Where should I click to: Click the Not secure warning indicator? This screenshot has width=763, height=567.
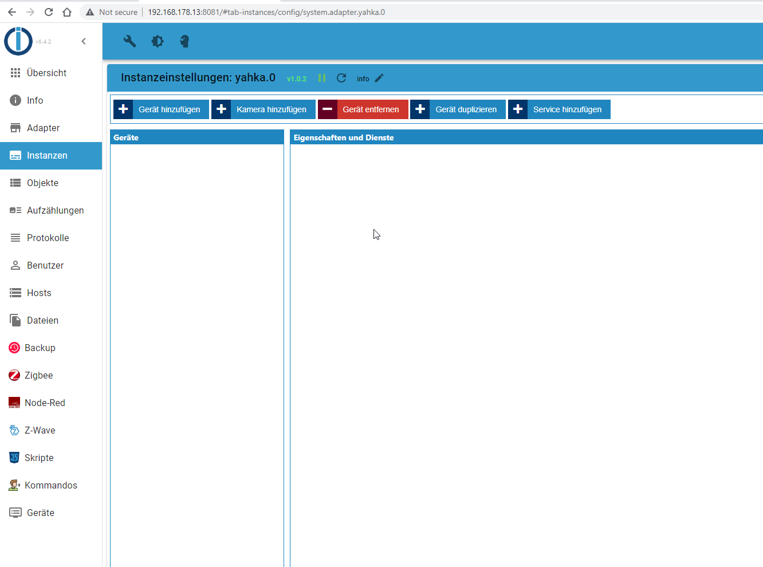112,12
